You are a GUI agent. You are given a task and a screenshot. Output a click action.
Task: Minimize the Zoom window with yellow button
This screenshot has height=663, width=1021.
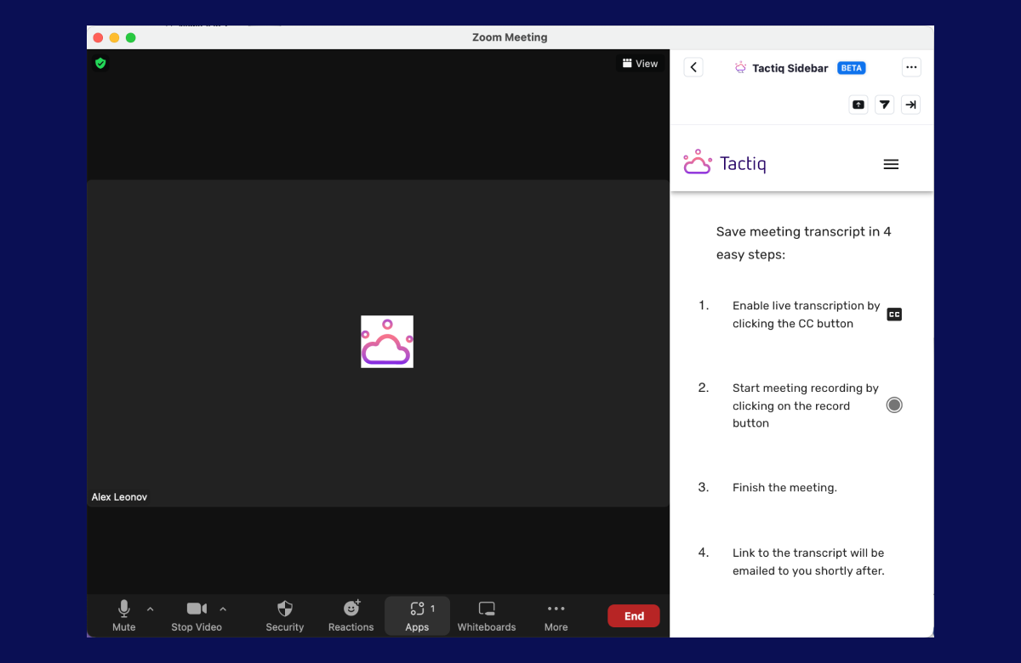114,37
